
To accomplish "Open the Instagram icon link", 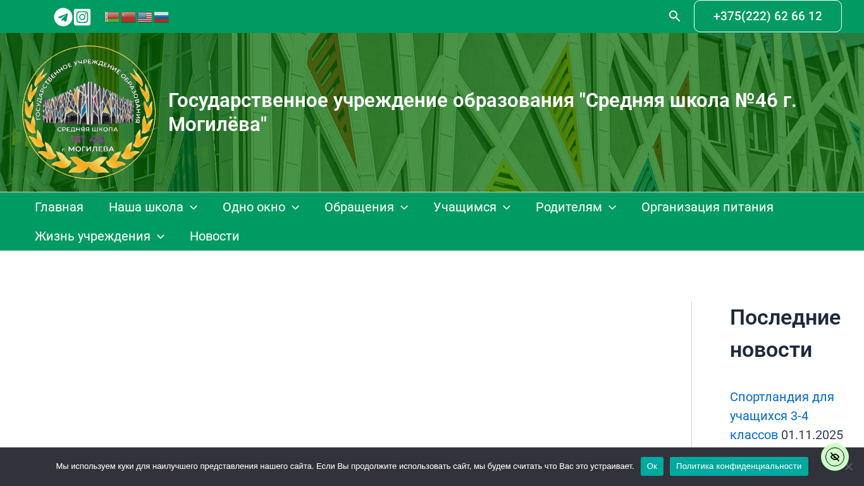I will tap(82, 17).
